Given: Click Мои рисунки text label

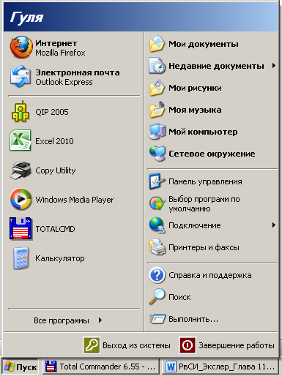Looking at the screenshot, I should tap(195, 88).
